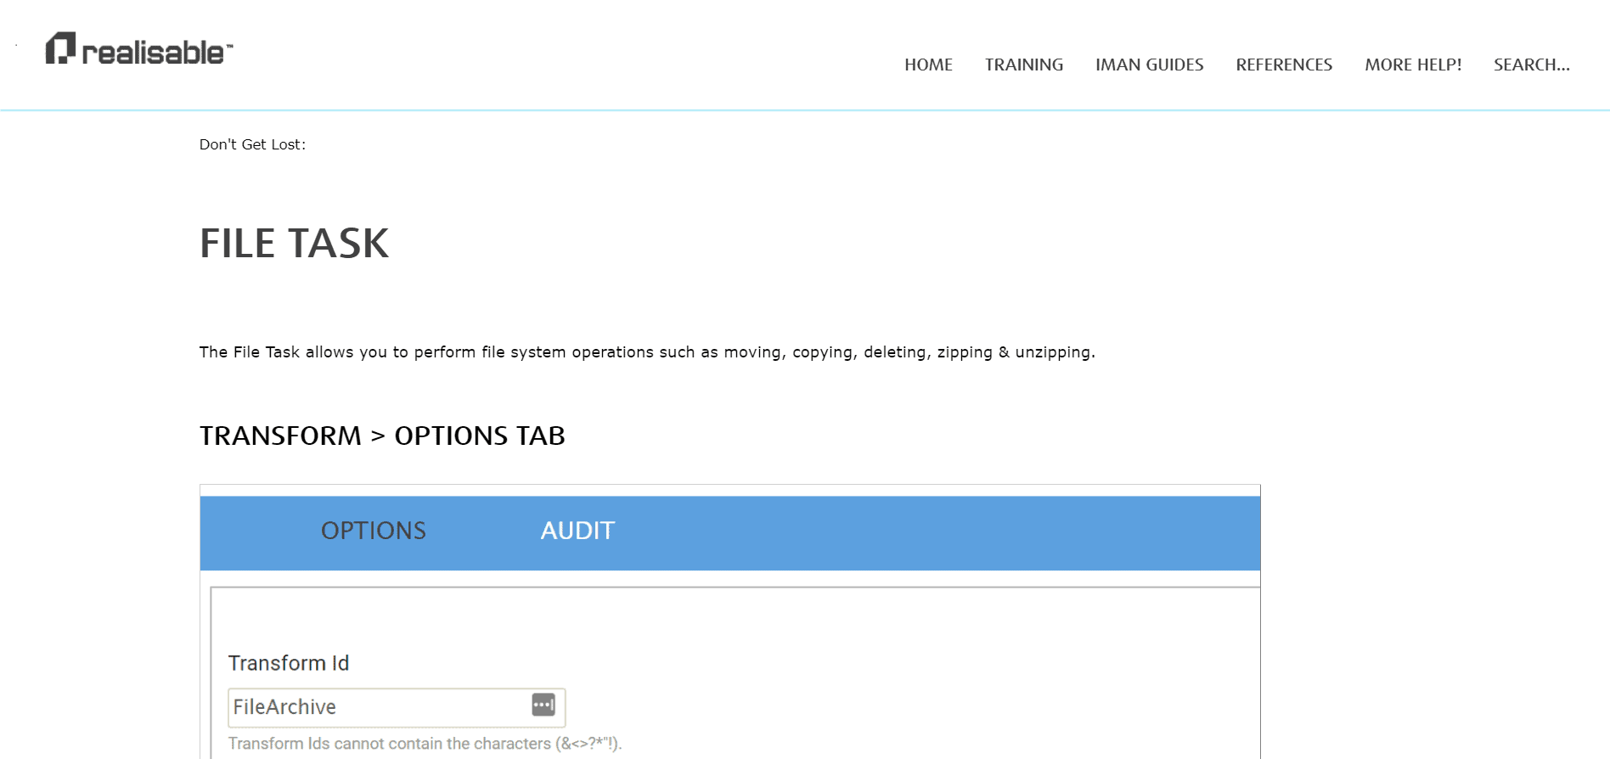Switch to the OPTIONS tab
Viewport: 1610px width, 759px height.
[x=374, y=531]
